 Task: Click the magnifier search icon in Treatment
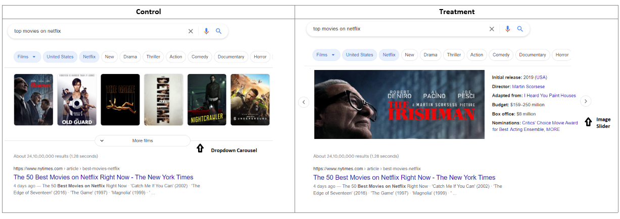pos(520,29)
